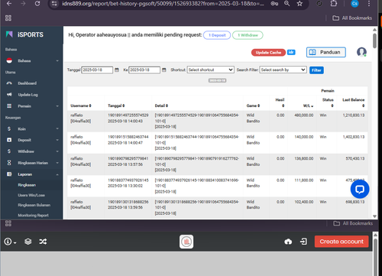Open Ringkasan Bulanan report
Screen dimensions: 382x276
(34, 205)
